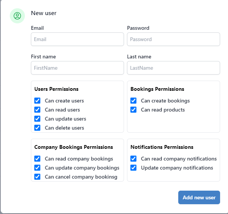The height and width of the screenshot is (214, 228).
Task: Click the Notifications Permissions heading
Action: click(162, 147)
